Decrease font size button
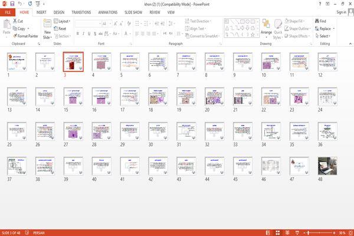 click(x=121, y=23)
